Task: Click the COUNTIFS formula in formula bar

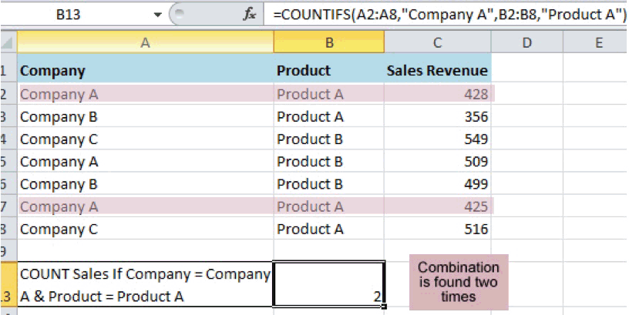Action: point(445,13)
